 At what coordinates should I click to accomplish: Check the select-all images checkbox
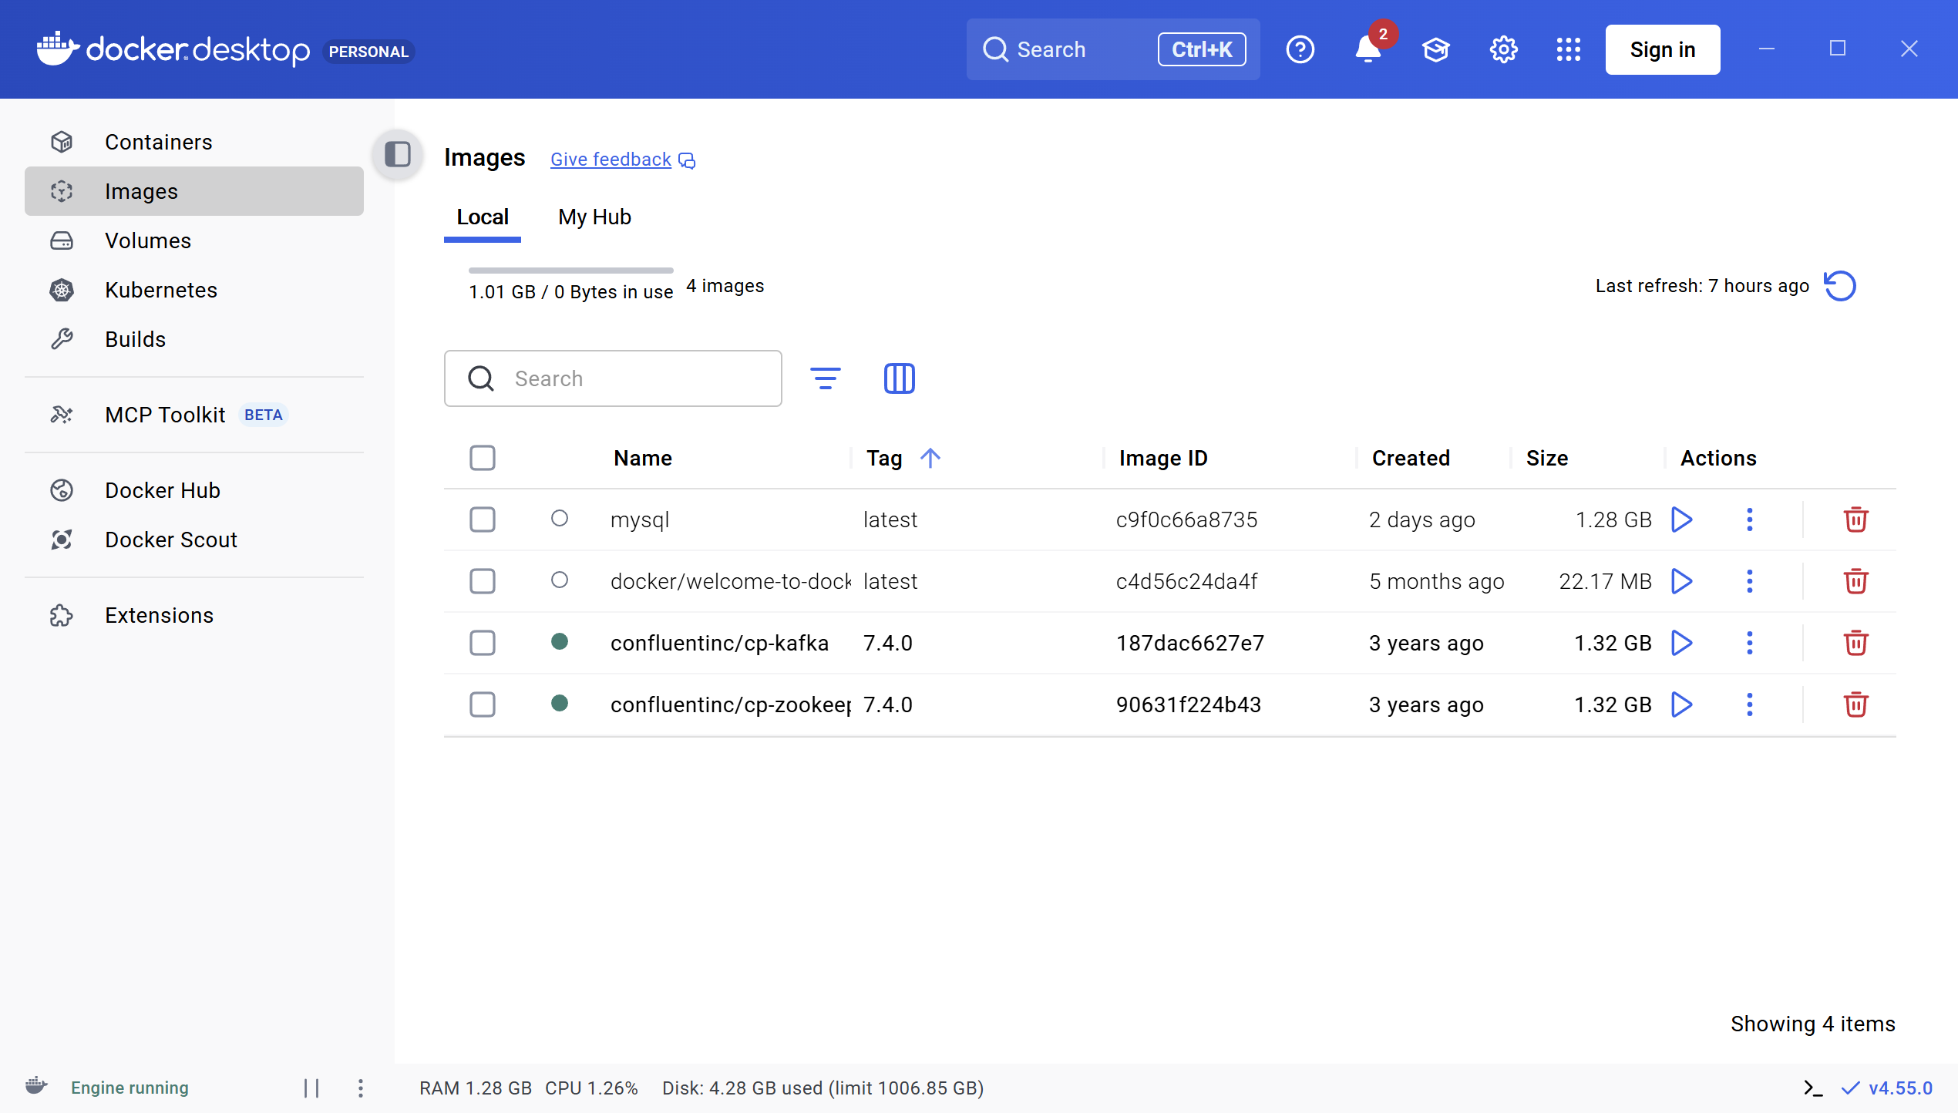483,458
